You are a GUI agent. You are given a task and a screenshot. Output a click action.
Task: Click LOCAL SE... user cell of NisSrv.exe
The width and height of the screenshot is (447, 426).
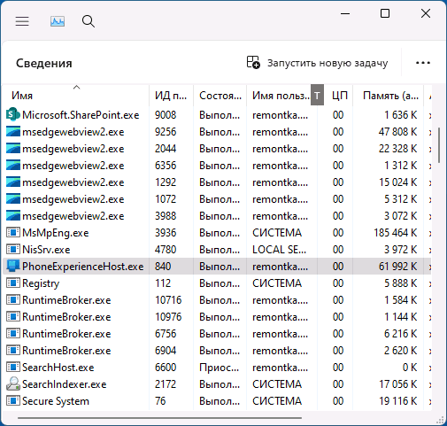(279, 250)
